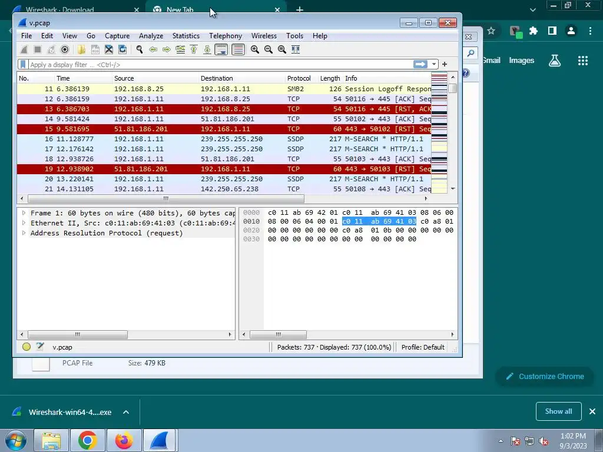Select packet 21 to 142.250.65.238
603x452 pixels.
coord(224,189)
